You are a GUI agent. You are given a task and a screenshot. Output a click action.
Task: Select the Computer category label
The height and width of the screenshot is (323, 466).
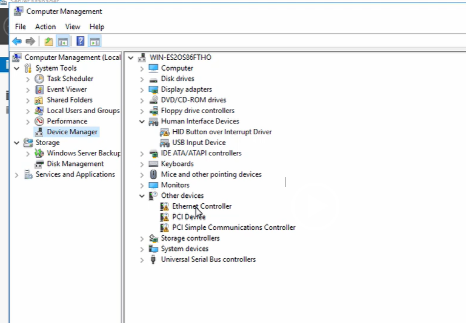(177, 68)
